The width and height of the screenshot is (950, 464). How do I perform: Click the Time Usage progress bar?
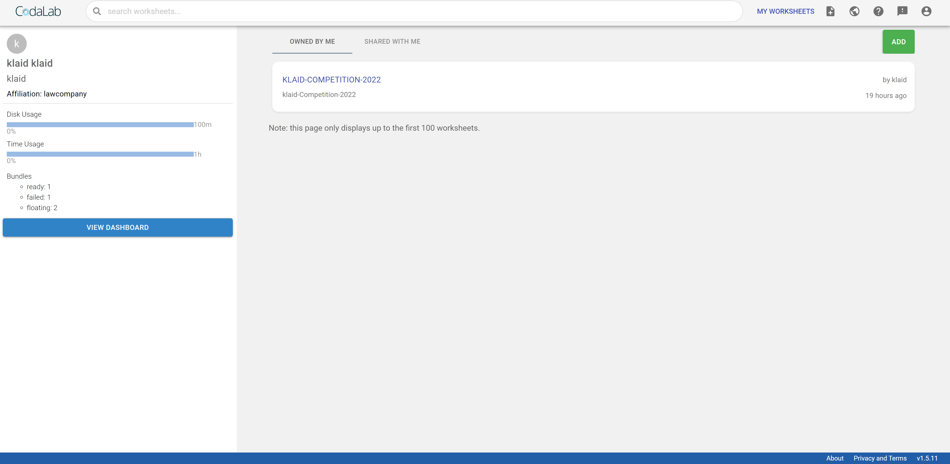[100, 154]
